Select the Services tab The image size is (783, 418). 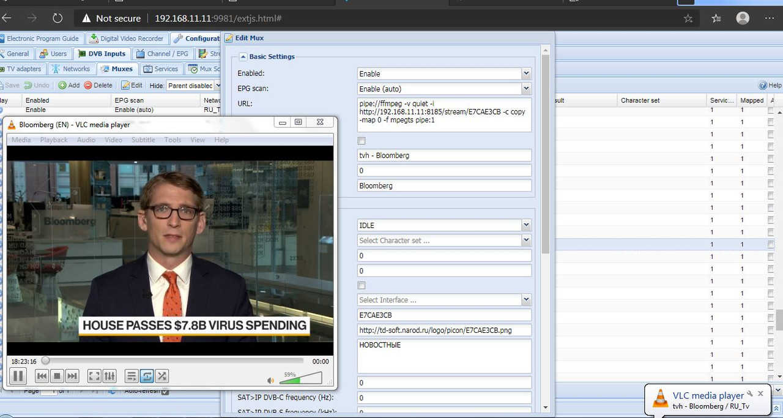pos(161,69)
